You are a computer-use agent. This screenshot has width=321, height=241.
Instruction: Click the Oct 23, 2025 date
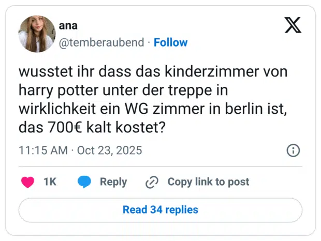(x=110, y=150)
